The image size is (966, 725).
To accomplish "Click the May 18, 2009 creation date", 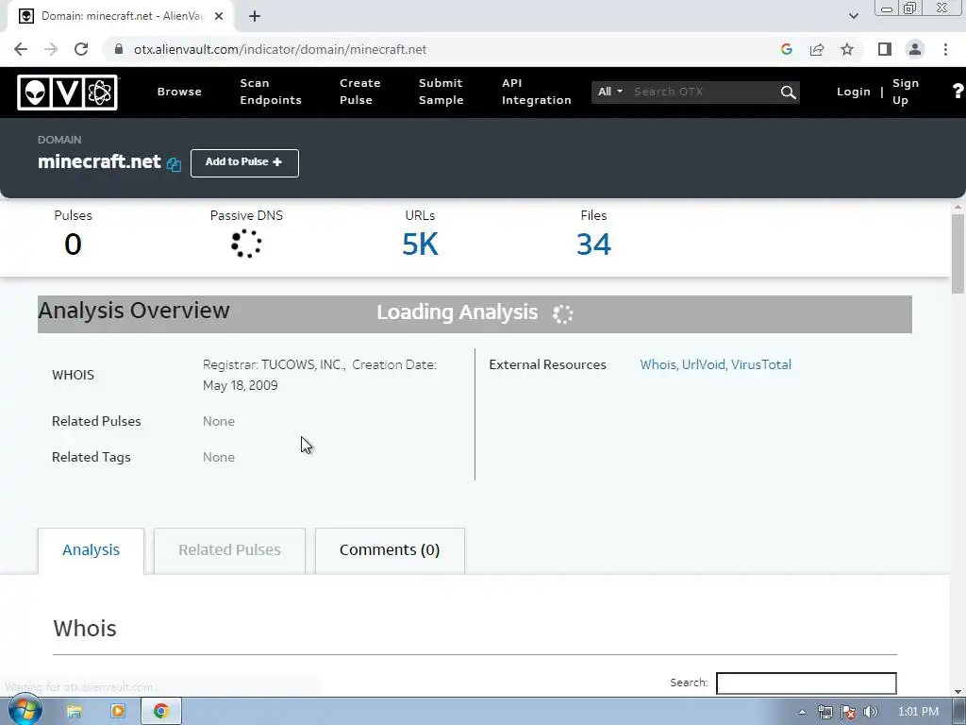I will click(241, 385).
